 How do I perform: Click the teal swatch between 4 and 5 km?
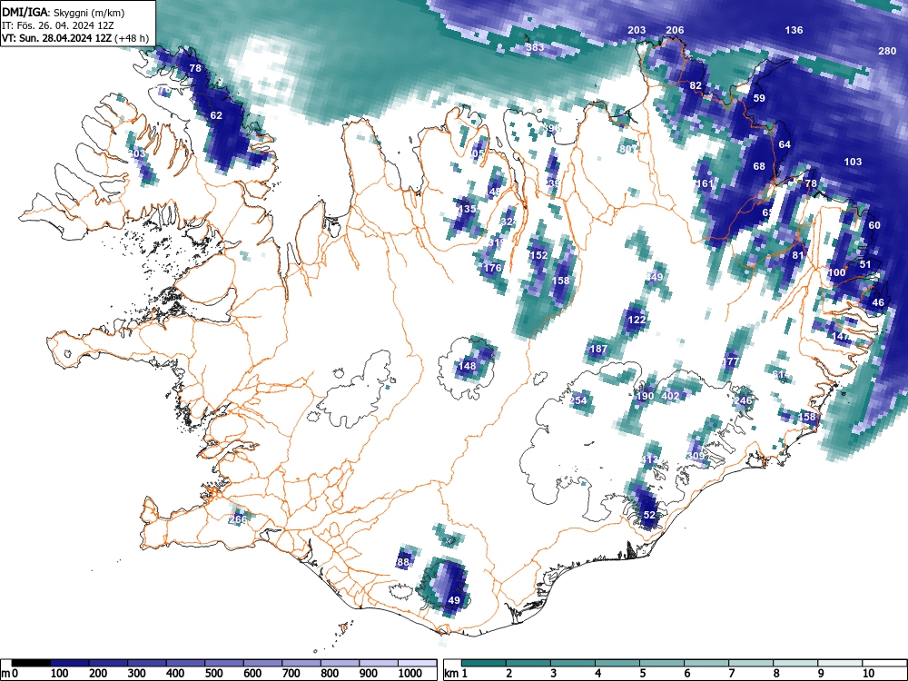(x=617, y=663)
